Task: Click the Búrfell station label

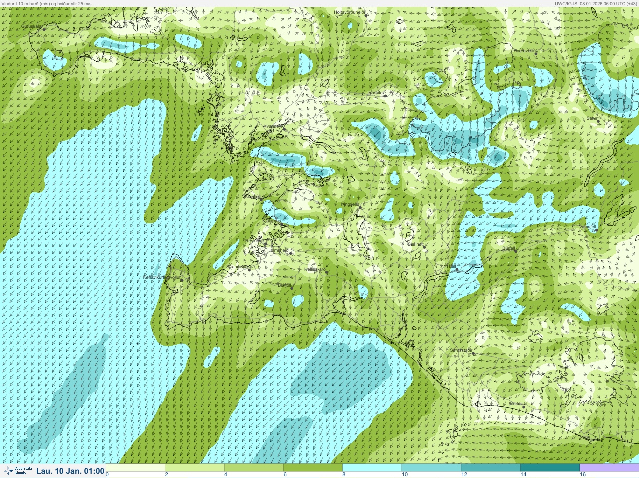Action: click(x=508, y=248)
